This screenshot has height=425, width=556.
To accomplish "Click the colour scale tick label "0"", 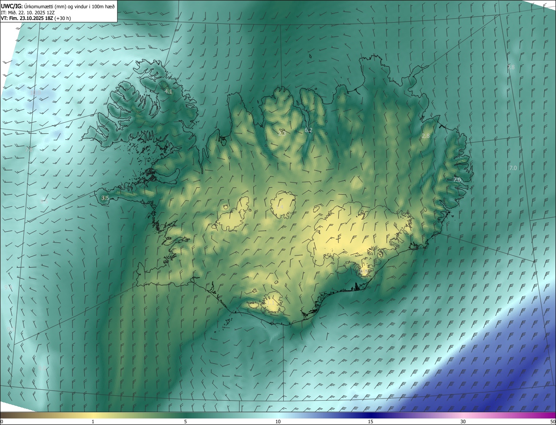I will coord(2,422).
